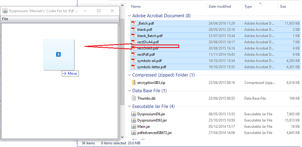The width and height of the screenshot is (302, 147).
Task: Click '36 items' in the status bar
Action: click(x=88, y=143)
